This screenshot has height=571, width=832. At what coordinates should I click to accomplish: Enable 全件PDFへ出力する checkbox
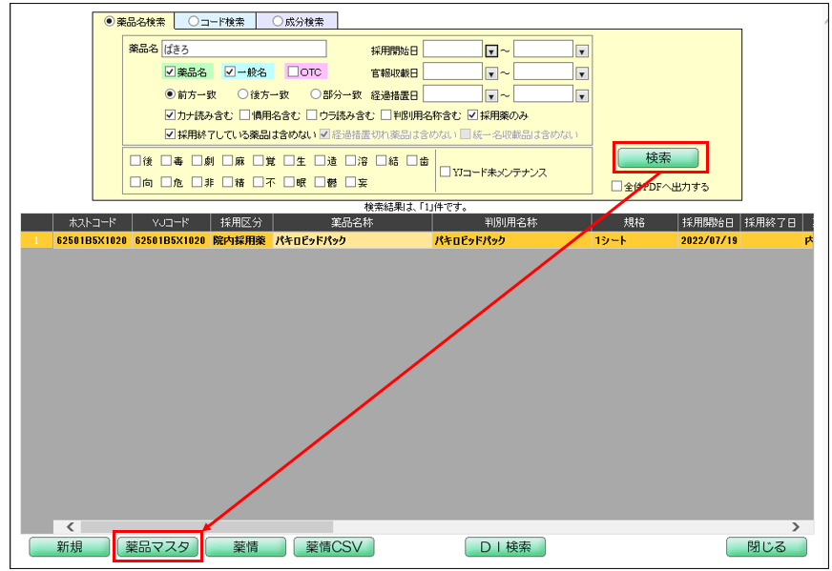tap(616, 187)
